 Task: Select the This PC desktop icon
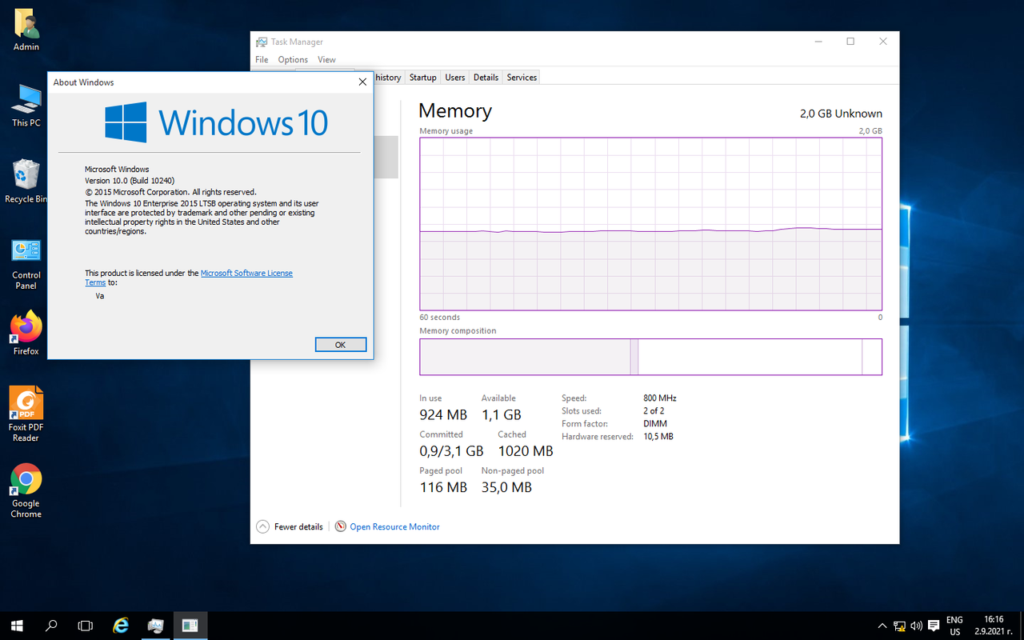(26, 106)
